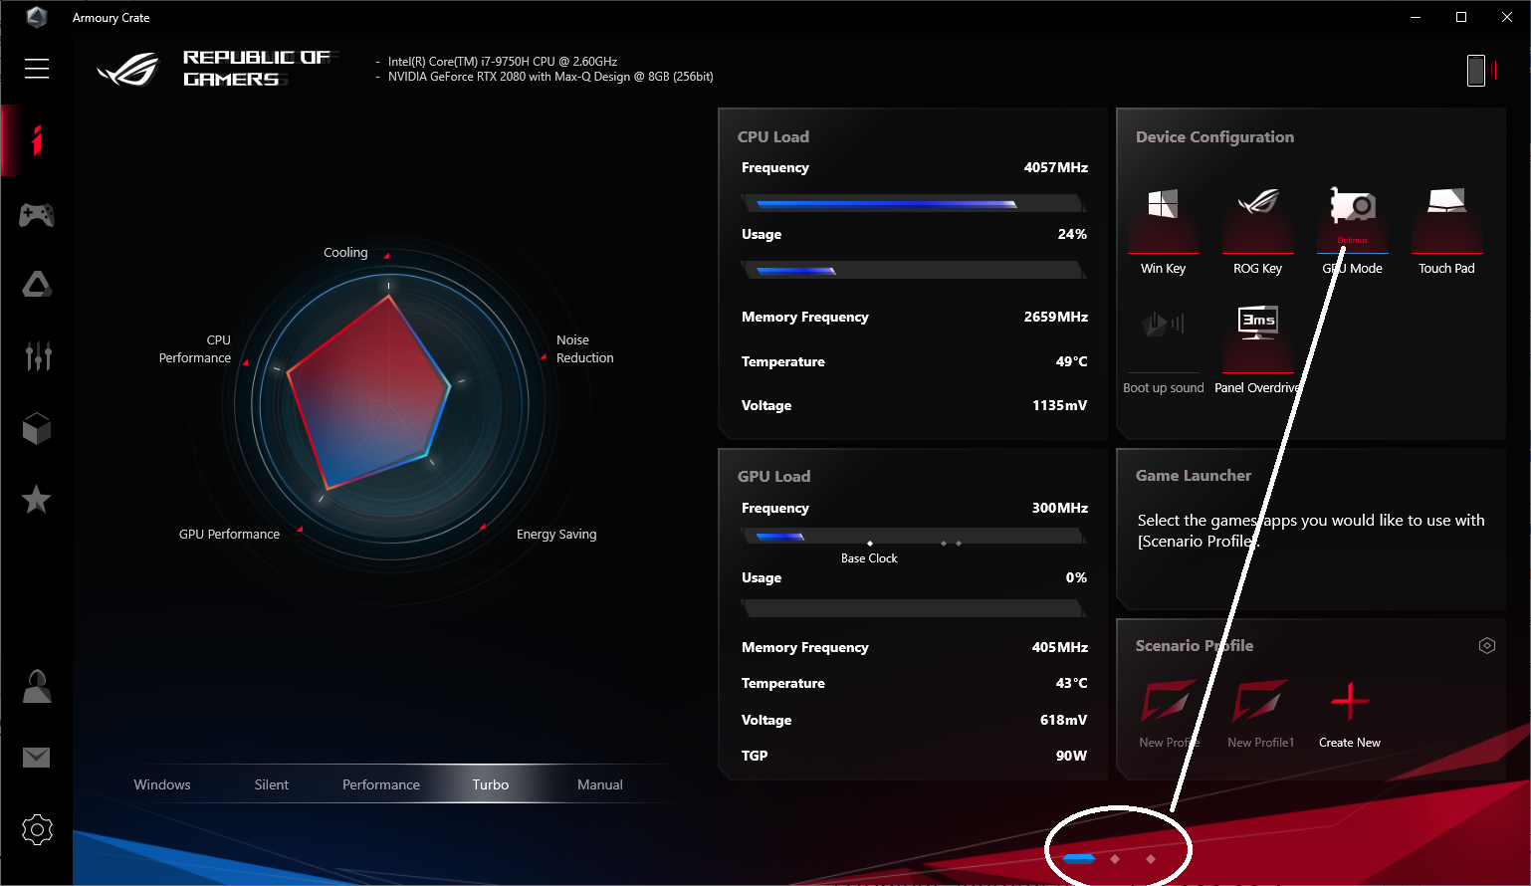Click the Game Launcher panel title

click(1194, 476)
